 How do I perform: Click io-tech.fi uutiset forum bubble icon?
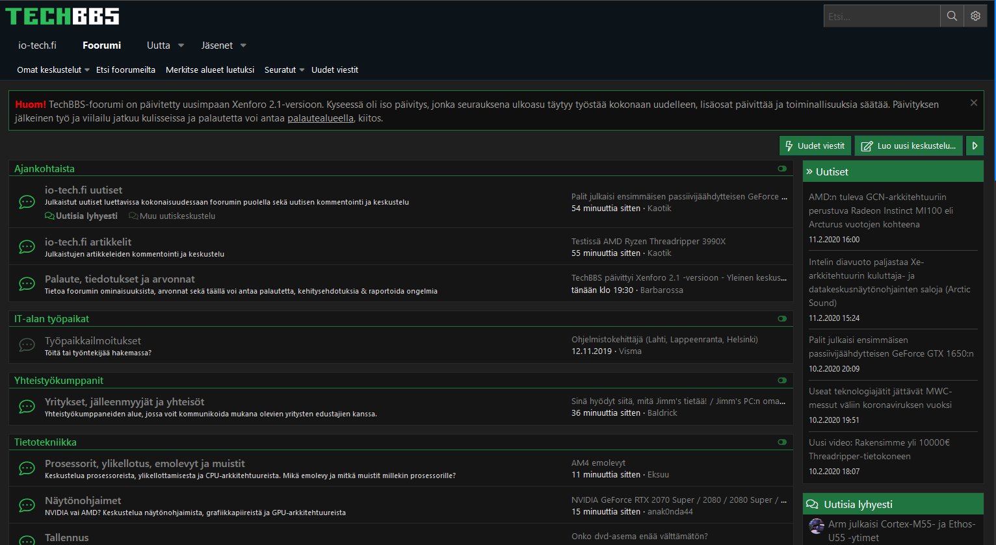click(27, 202)
